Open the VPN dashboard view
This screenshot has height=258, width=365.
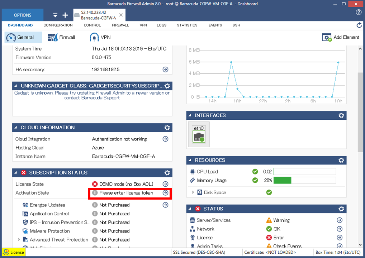point(100,37)
